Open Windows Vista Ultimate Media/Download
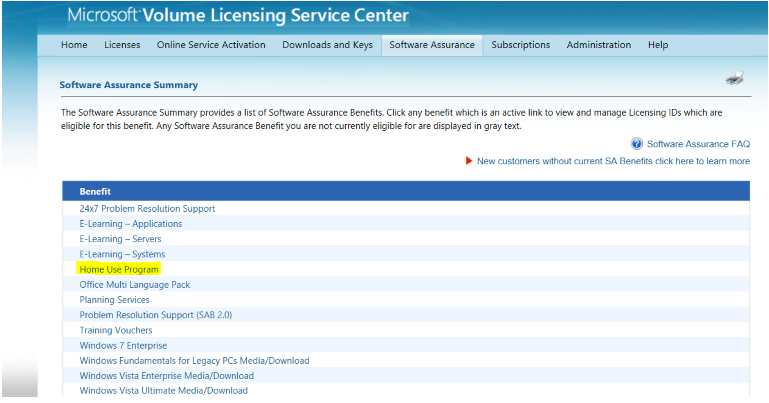The width and height of the screenshot is (769, 403). (x=164, y=390)
